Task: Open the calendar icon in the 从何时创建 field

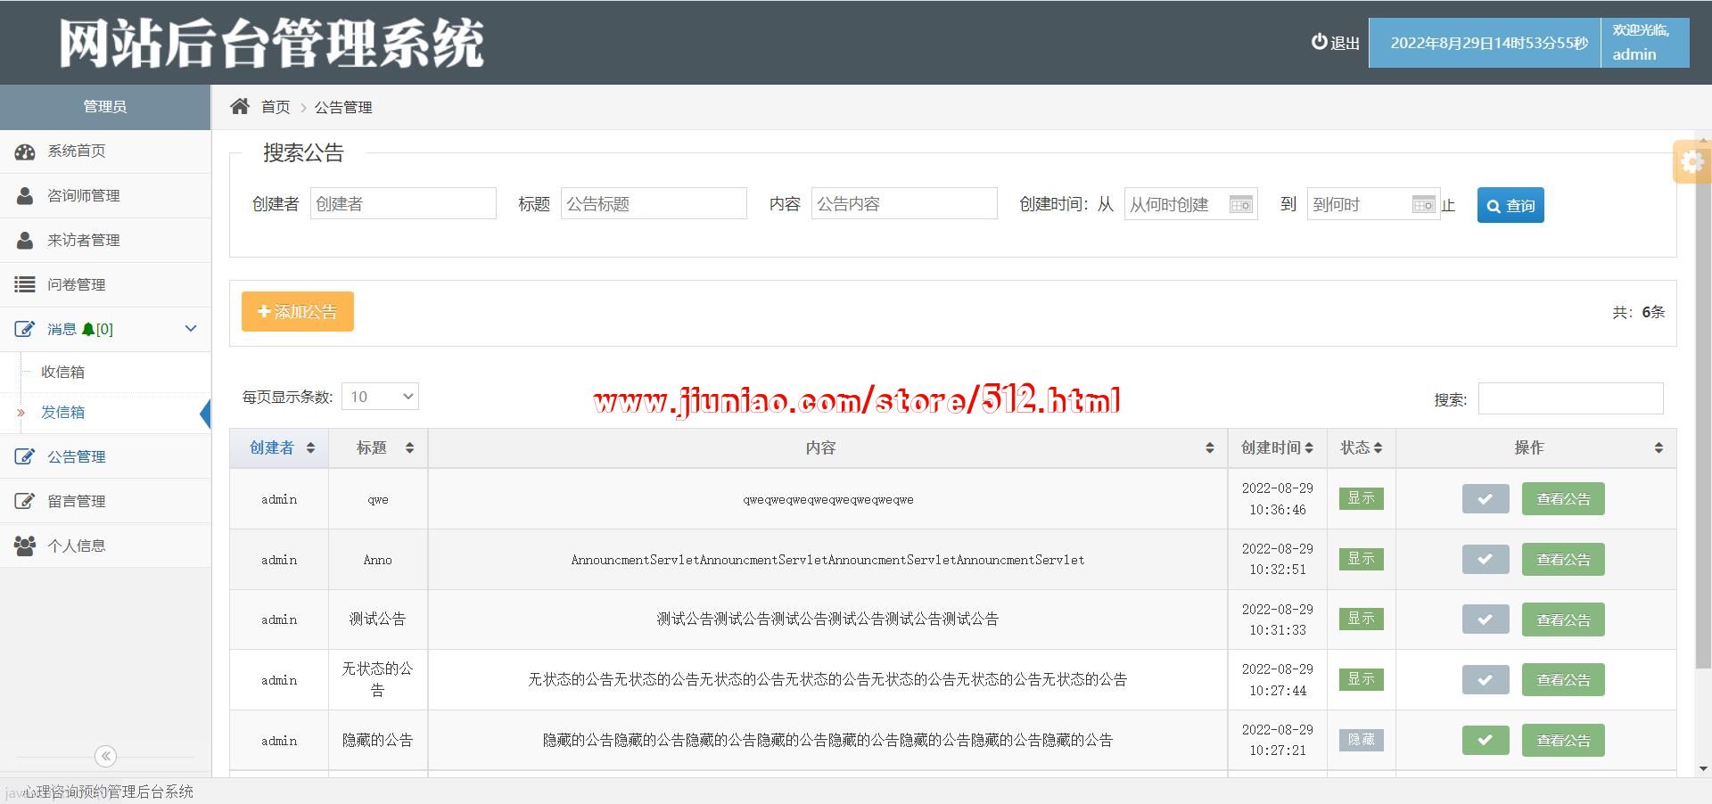Action: click(x=1241, y=205)
